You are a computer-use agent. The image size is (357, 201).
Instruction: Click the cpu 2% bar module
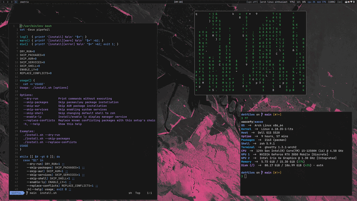[312, 2]
